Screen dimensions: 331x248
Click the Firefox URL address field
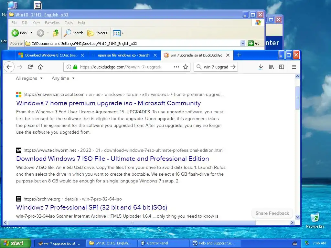pos(121,67)
